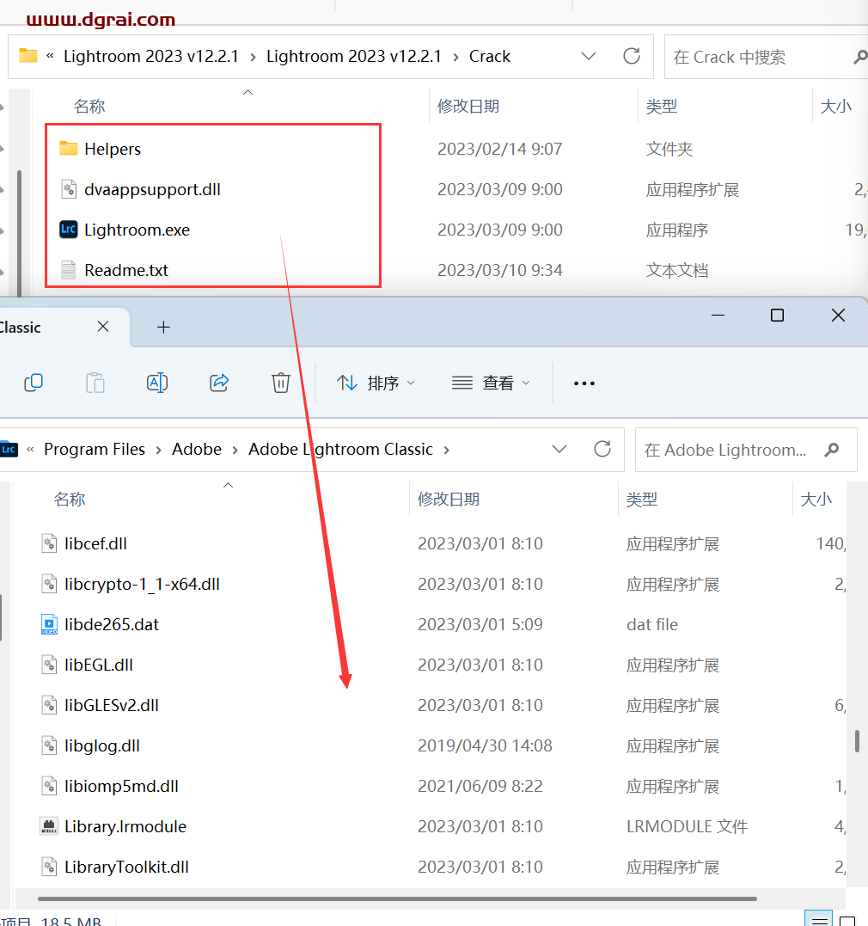This screenshot has width=868, height=926.
Task: Click the search box 在 Crack 中搜索
Action: pos(766,57)
